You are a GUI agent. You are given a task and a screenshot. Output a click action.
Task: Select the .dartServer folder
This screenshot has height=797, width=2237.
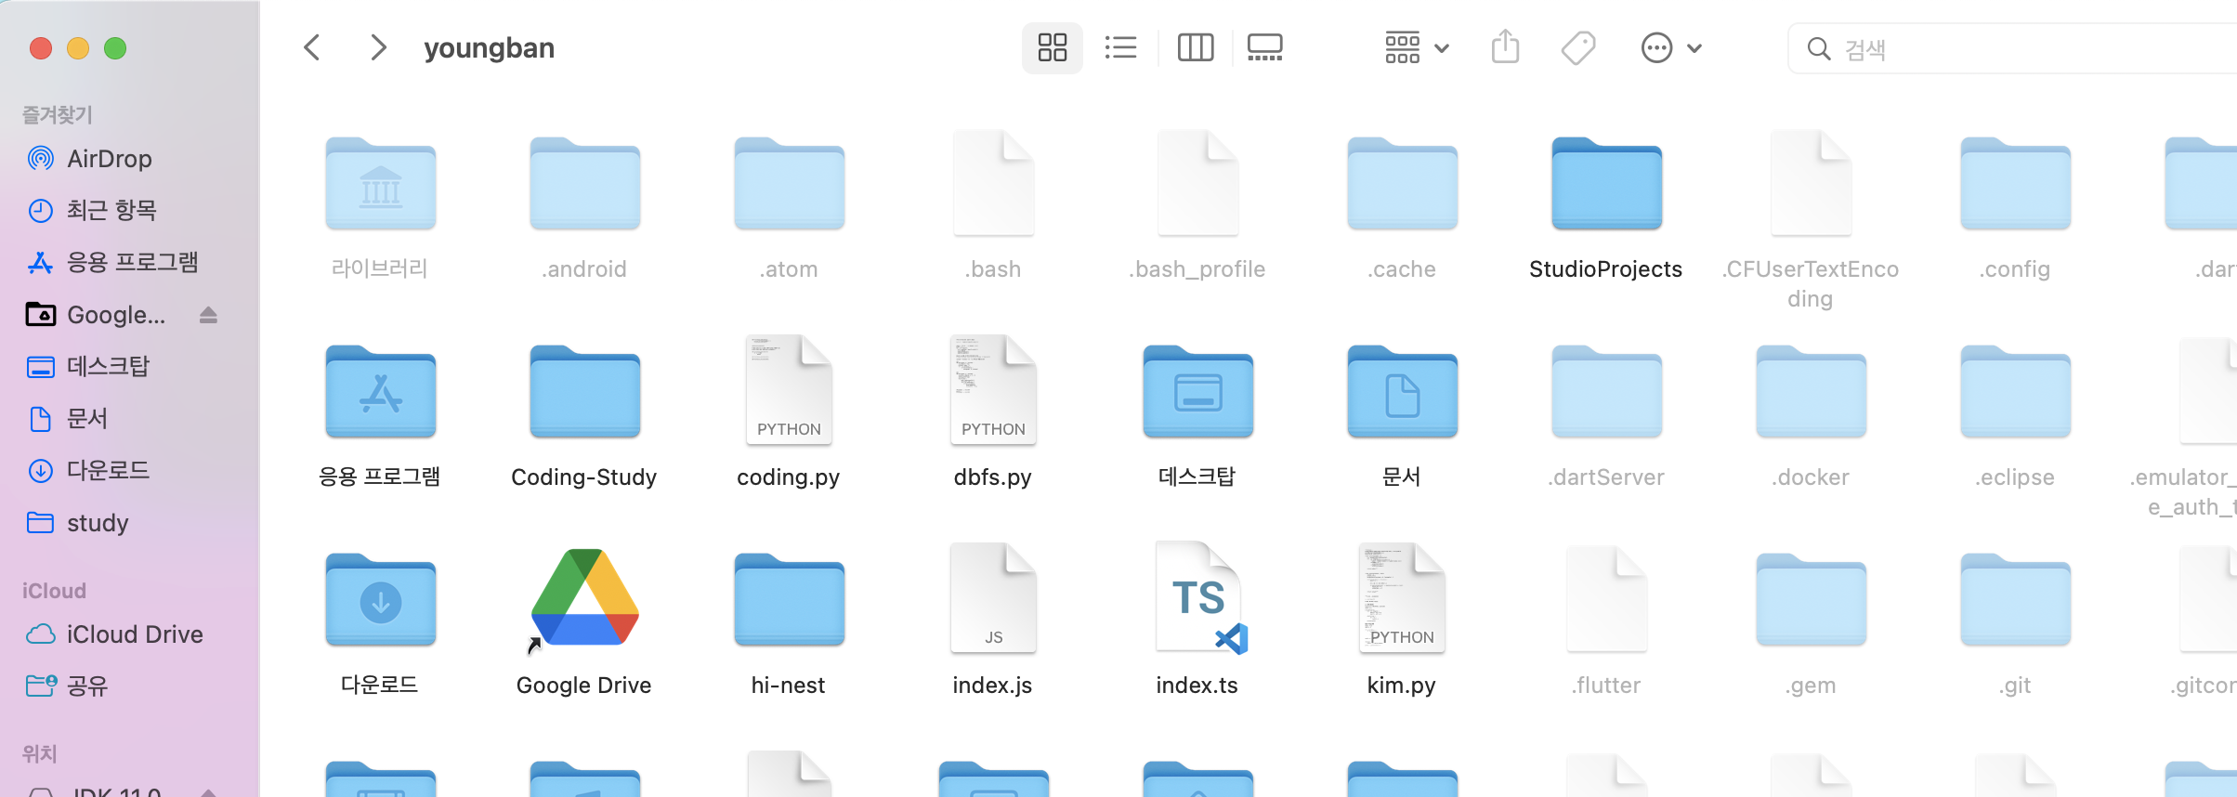click(1607, 392)
